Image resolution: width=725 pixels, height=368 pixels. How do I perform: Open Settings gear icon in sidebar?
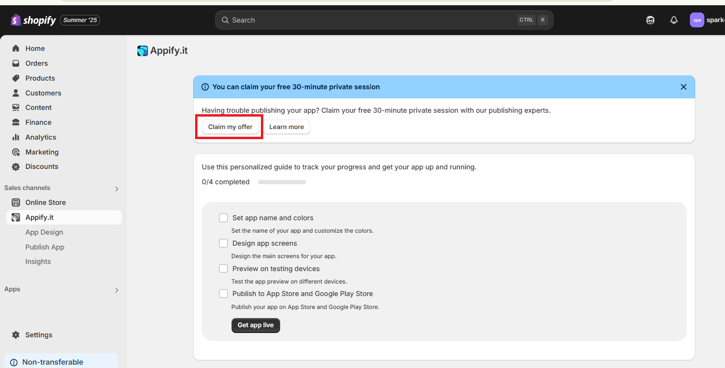16,335
